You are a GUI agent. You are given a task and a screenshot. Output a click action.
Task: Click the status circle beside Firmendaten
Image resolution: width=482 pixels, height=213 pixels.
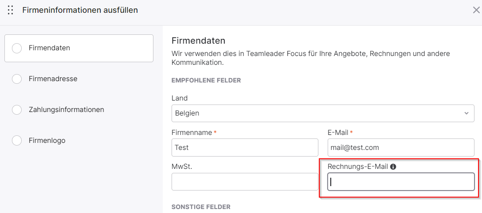[x=17, y=48]
